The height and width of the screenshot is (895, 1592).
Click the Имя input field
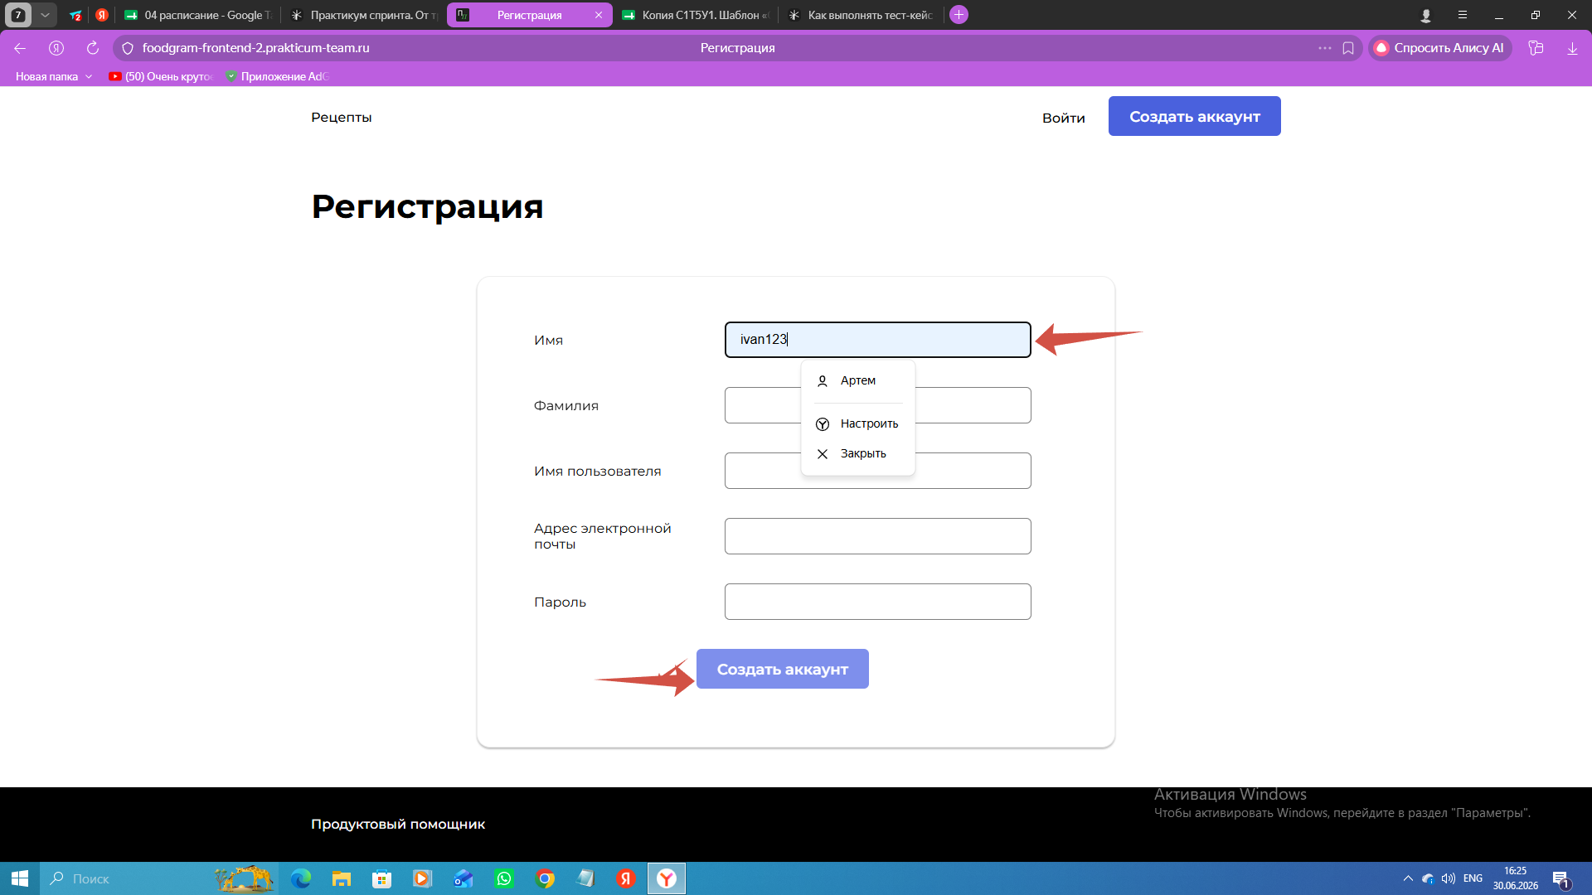click(877, 340)
